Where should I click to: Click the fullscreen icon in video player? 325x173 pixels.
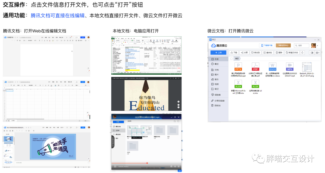[178, 166]
